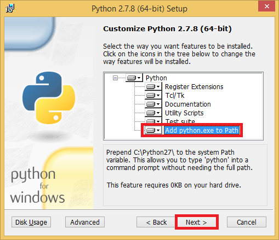
Task: Open the Python root feature drive icon
Action: (x=134, y=78)
